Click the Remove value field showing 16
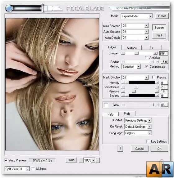 tap(164, 91)
